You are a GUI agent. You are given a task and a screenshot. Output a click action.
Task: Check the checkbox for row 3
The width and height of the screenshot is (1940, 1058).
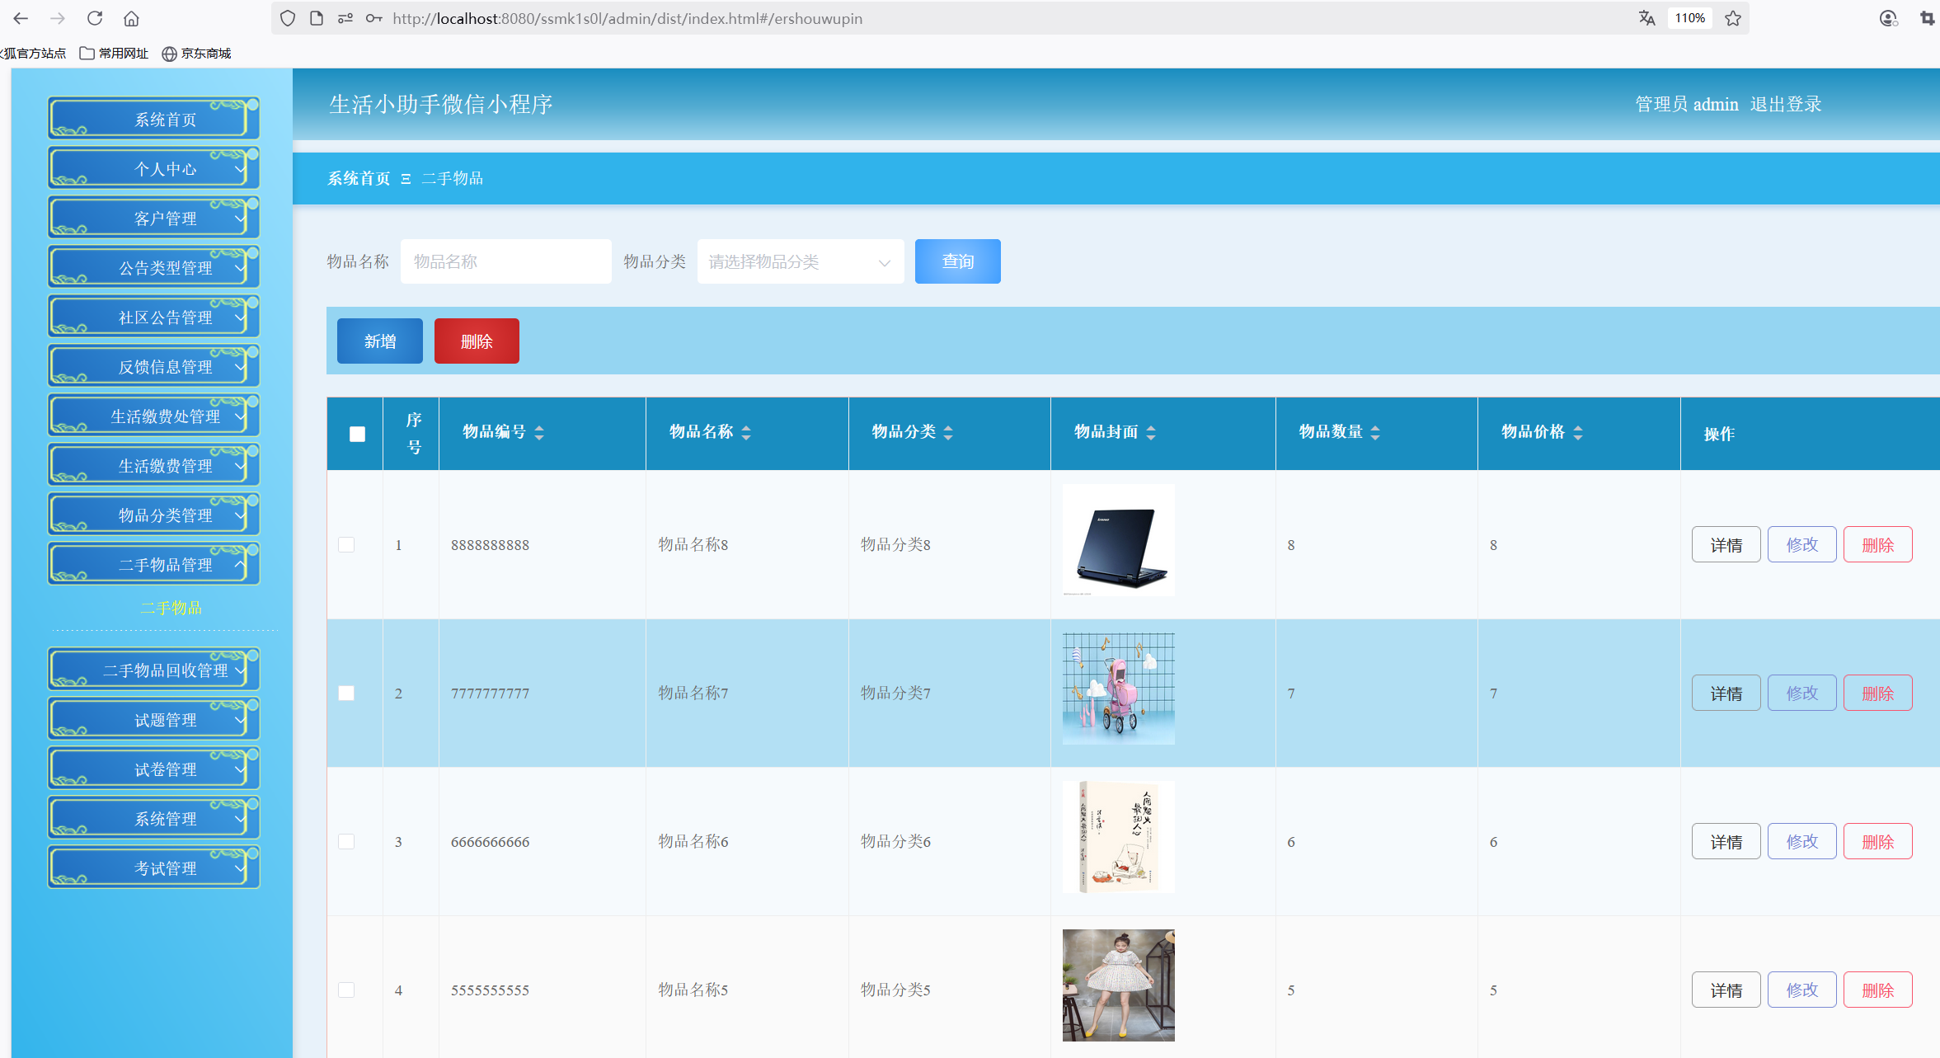(346, 842)
